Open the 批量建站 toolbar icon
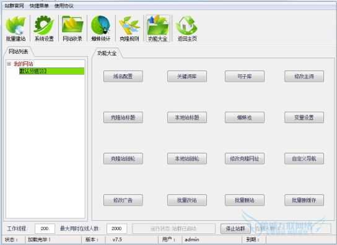 (15, 28)
